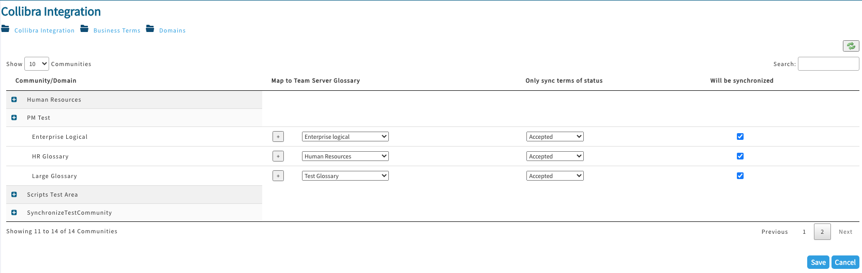Click folder icon beside Collibra Integration breadcrumb
862x273 pixels.
[5, 28]
